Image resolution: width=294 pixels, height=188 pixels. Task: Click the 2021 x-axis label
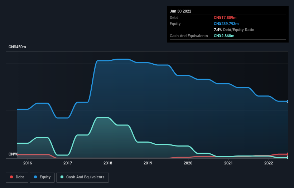click(x=228, y=163)
